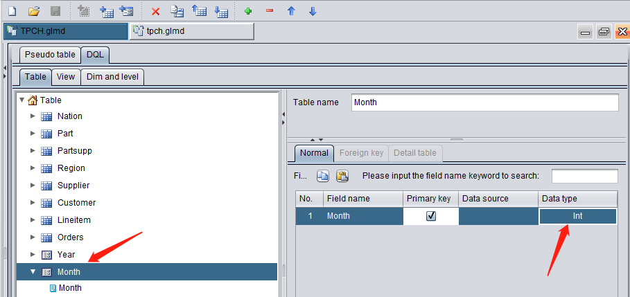Screen dimensions: 630x297
Task: Click the Month field document icon
Action: coord(53,288)
